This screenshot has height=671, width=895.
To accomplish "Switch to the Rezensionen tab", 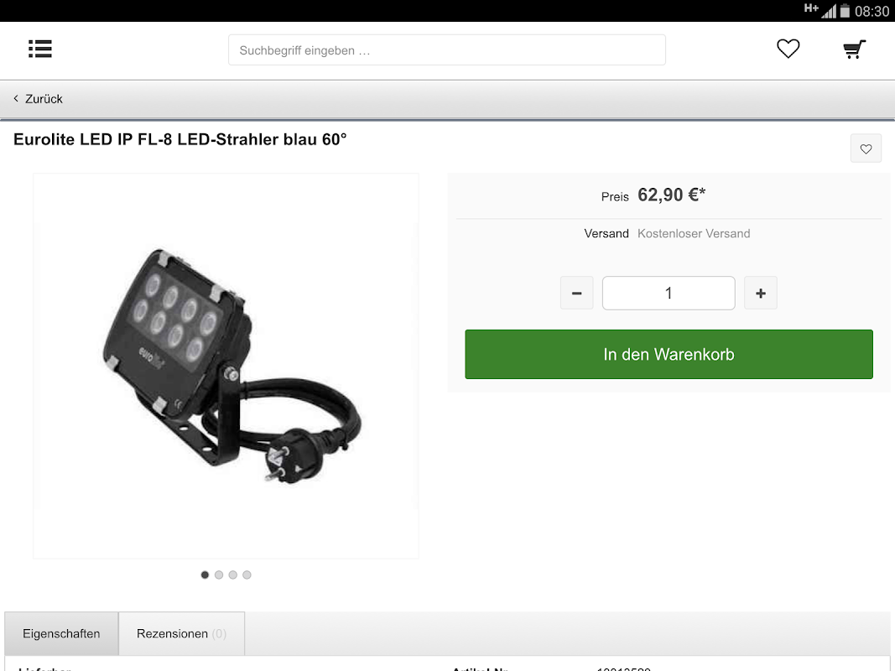I will [181, 633].
